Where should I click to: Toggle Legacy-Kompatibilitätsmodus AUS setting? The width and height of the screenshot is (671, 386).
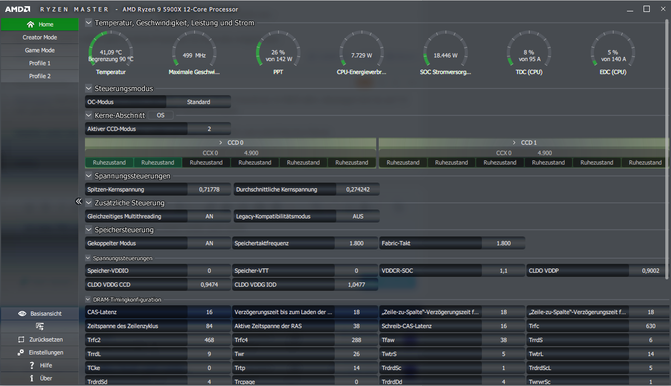[x=358, y=216]
